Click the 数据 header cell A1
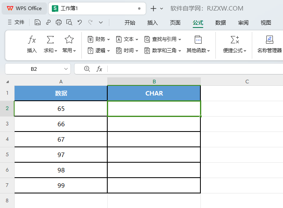283x208 pixels. point(61,93)
